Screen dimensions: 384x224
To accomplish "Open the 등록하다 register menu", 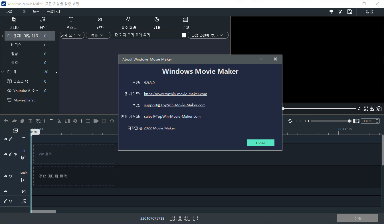I will pos(53,12).
